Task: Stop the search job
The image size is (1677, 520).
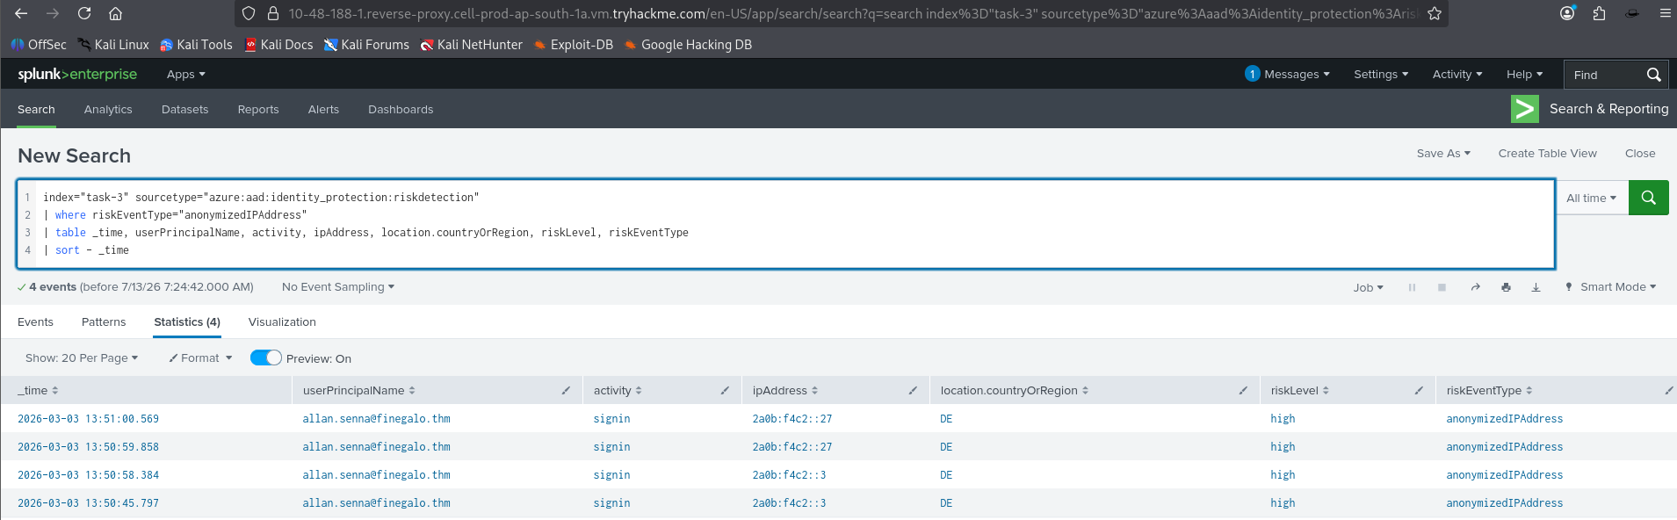Action: [1442, 287]
